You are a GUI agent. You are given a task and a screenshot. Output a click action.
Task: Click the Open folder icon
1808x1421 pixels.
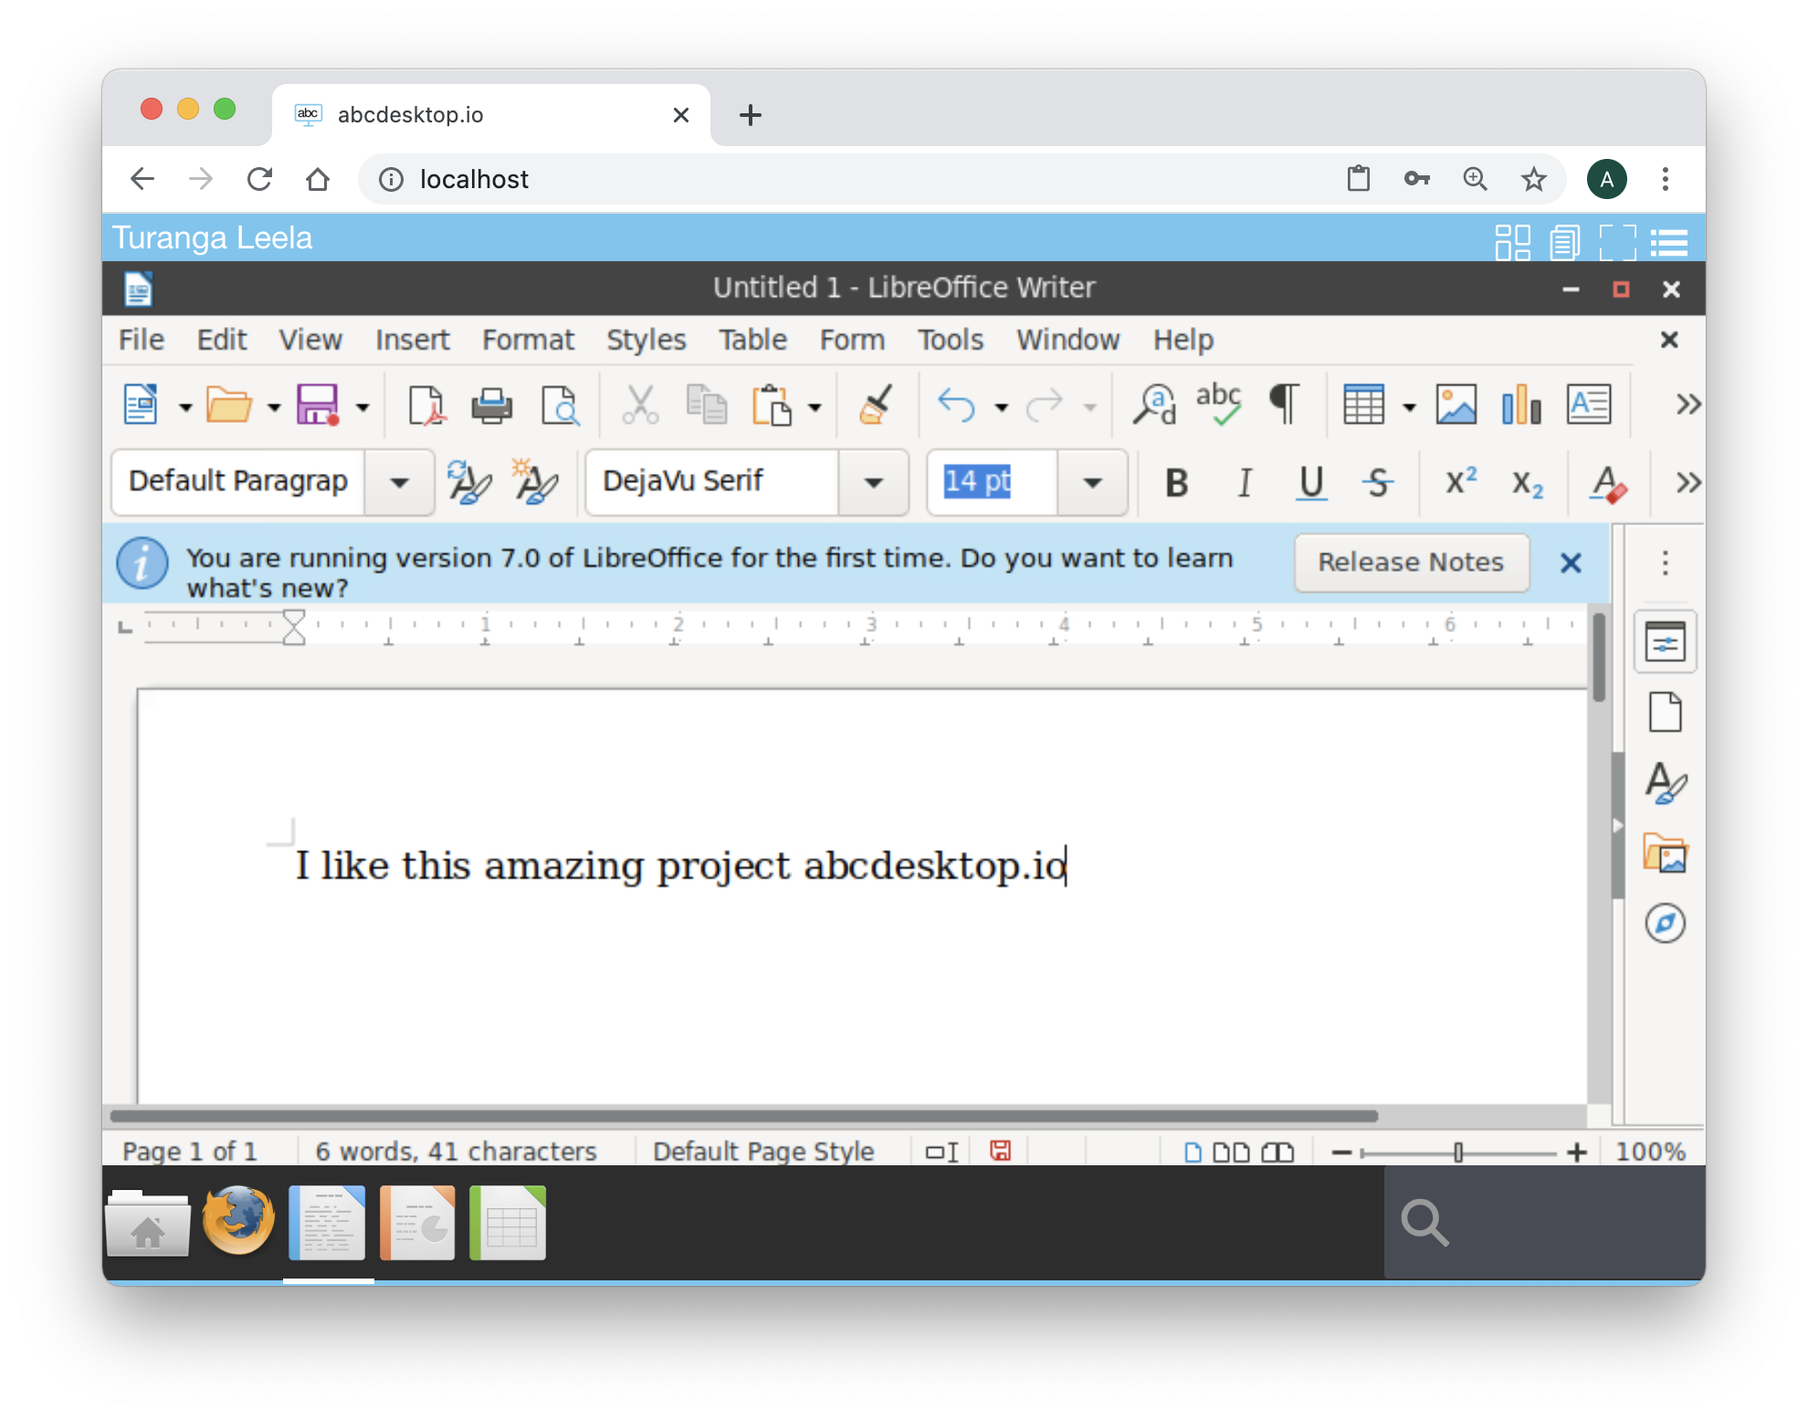point(228,405)
